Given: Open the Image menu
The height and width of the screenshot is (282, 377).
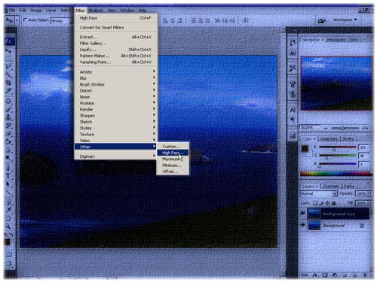Looking at the screenshot, I should [36, 11].
